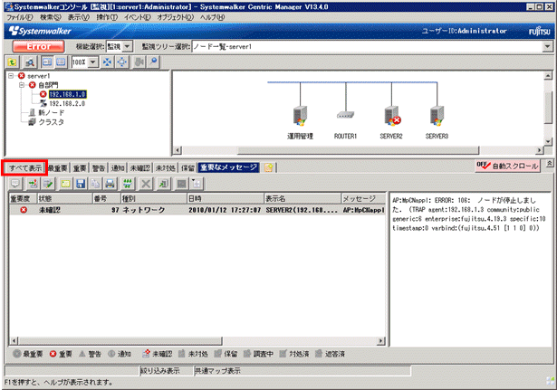Switch to the すべて表示 tab
557x390 pixels.
coord(24,167)
